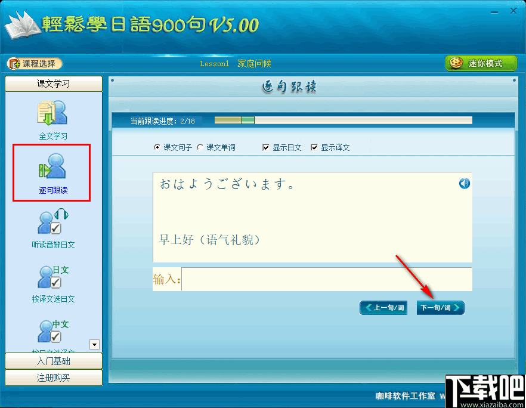Click the 上一句/词 previous button
Image resolution: width=526 pixels, height=408 pixels.
[383, 308]
